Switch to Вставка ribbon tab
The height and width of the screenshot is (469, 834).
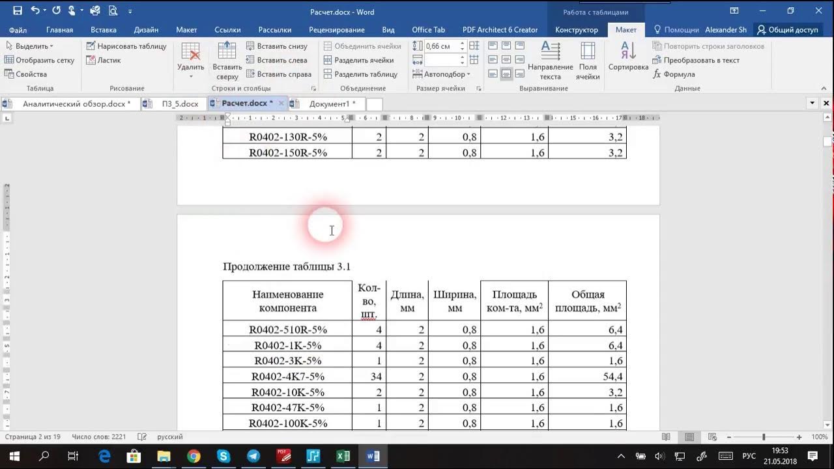click(104, 30)
